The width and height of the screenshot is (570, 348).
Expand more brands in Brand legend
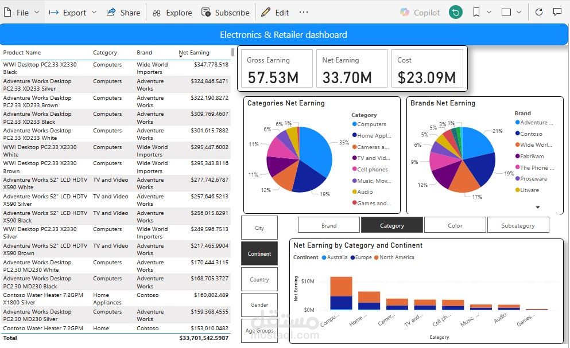538,207
